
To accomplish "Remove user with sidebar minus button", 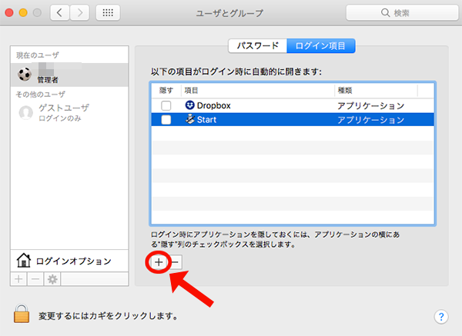I will point(35,279).
